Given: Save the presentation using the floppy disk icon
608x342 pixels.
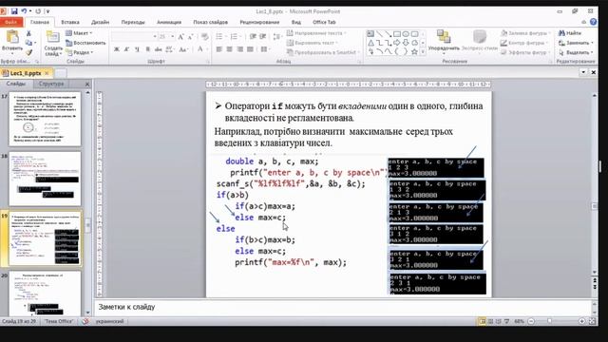Looking at the screenshot, I should [14, 11].
